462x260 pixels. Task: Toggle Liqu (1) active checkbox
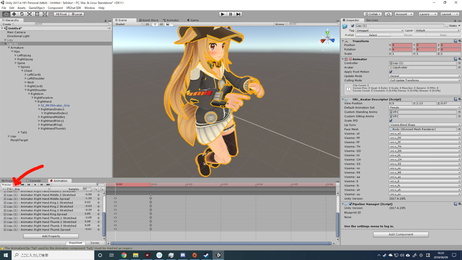point(353,26)
